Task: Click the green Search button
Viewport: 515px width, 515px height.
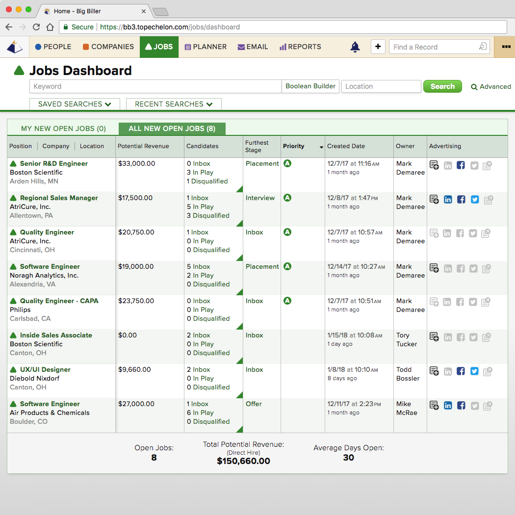Action: tap(442, 86)
